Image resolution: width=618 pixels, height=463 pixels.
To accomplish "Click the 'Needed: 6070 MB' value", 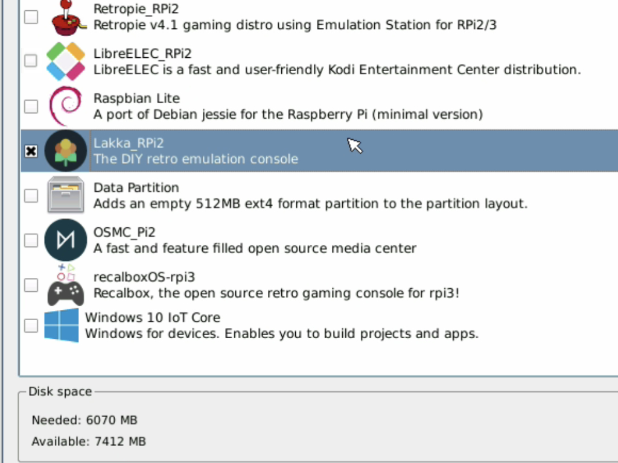I will pos(84,420).
